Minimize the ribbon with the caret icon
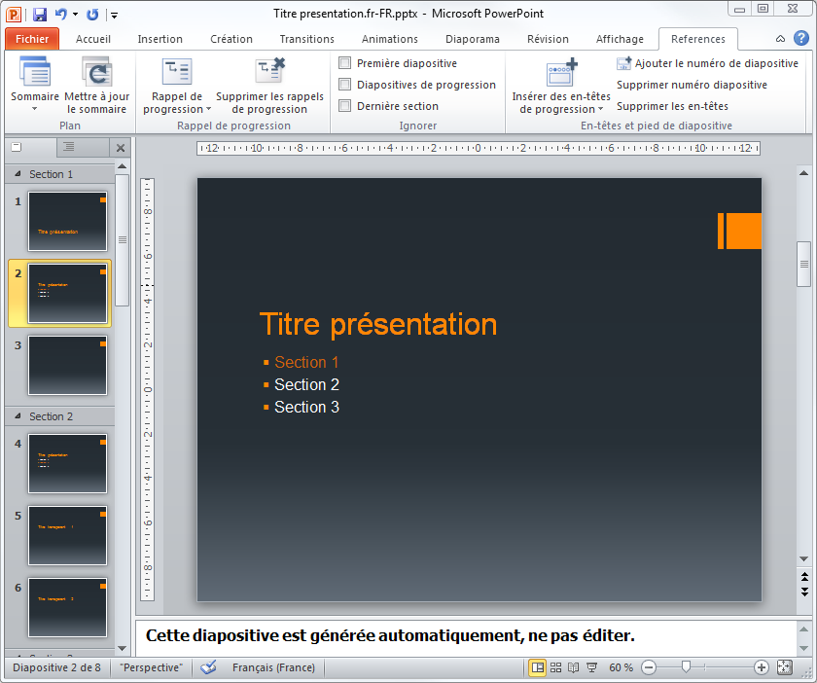 coord(780,39)
